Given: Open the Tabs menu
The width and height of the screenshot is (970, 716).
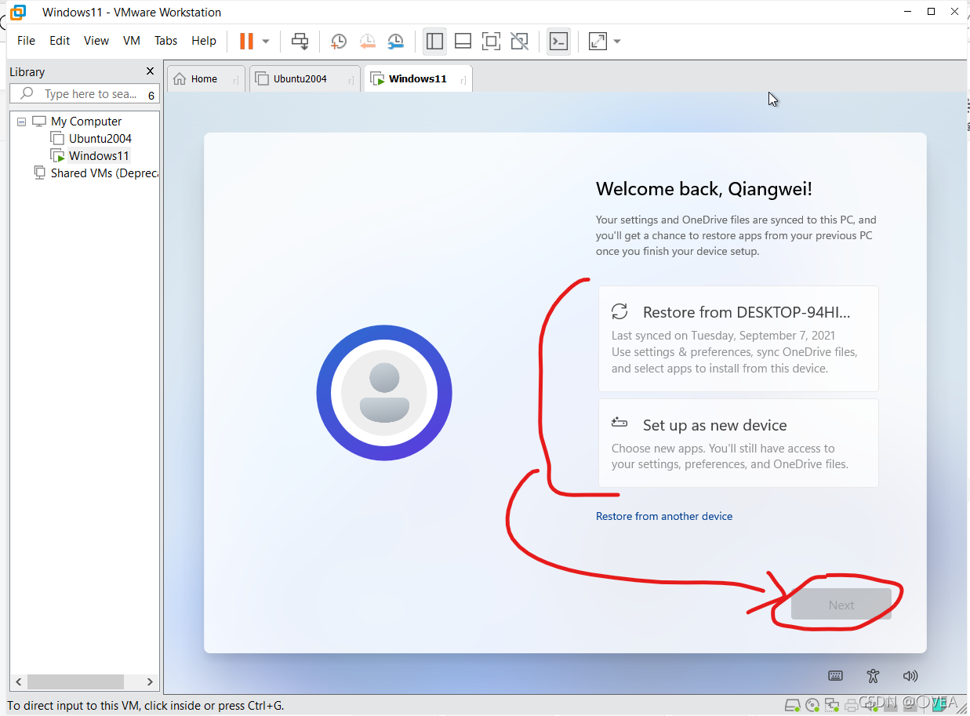Looking at the screenshot, I should click(165, 41).
